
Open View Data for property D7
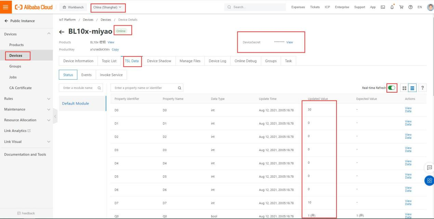[408, 203]
